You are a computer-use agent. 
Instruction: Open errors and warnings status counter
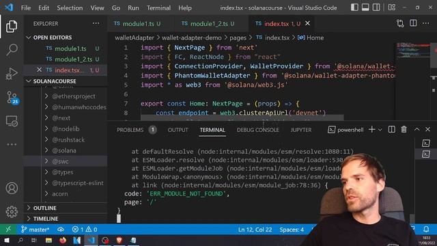pos(85,230)
